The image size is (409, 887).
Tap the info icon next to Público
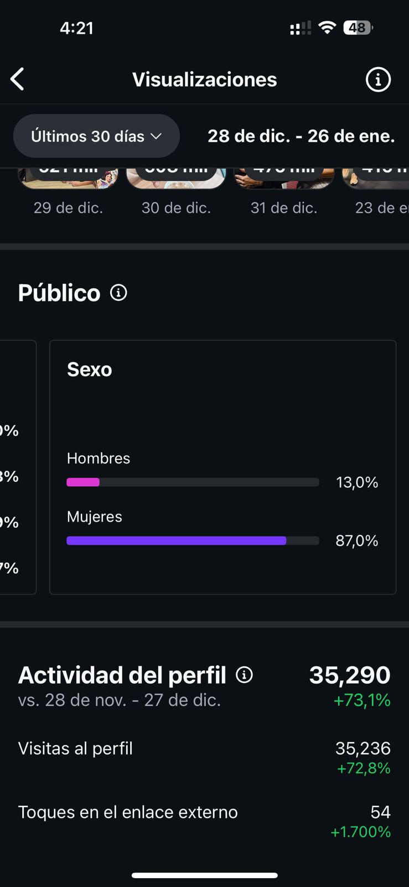click(x=118, y=292)
